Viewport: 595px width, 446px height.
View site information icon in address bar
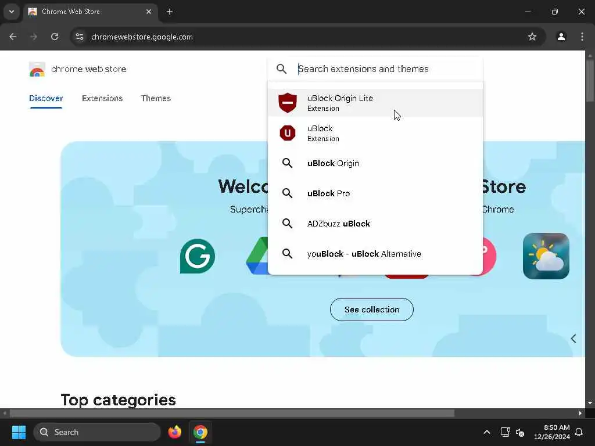point(79,37)
